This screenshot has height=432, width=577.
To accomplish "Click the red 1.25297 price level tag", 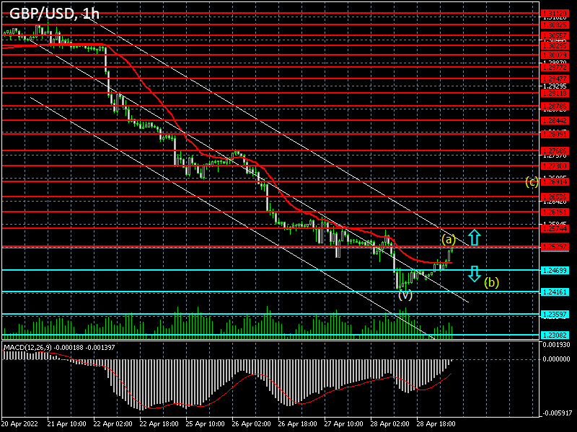I will click(x=553, y=246).
